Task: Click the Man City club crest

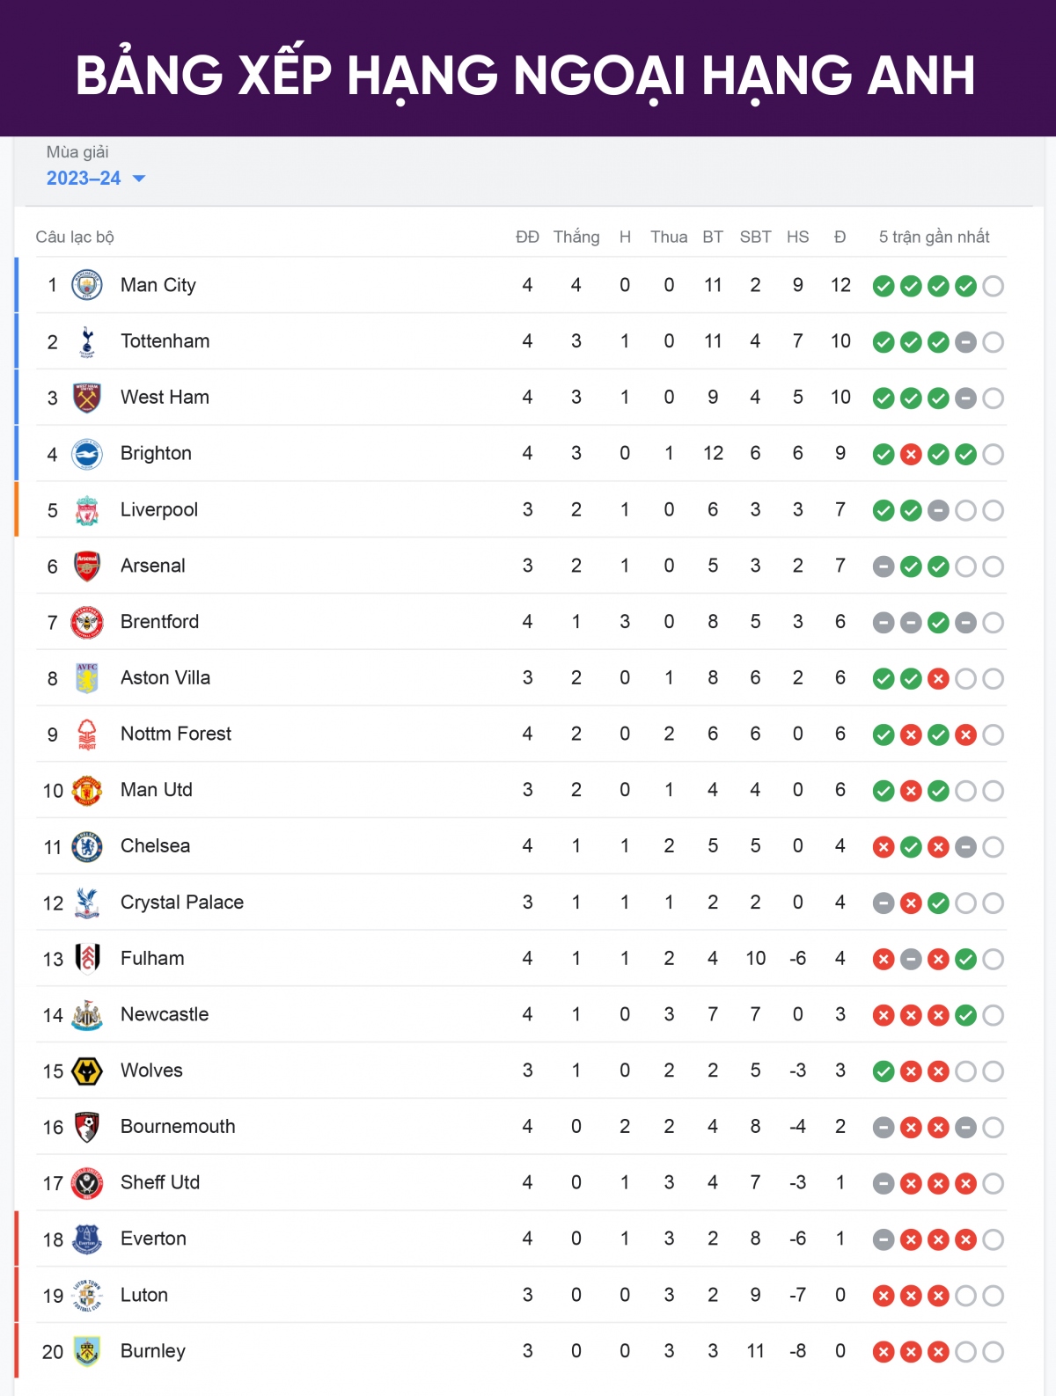Action: tap(86, 285)
